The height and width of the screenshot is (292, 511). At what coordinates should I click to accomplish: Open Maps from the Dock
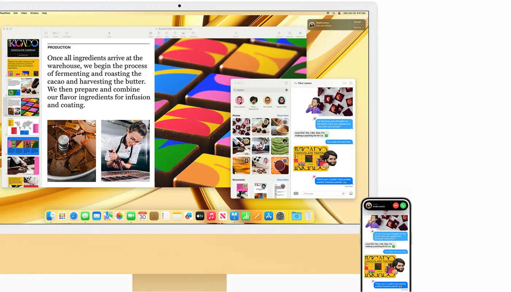pyautogui.click(x=108, y=216)
